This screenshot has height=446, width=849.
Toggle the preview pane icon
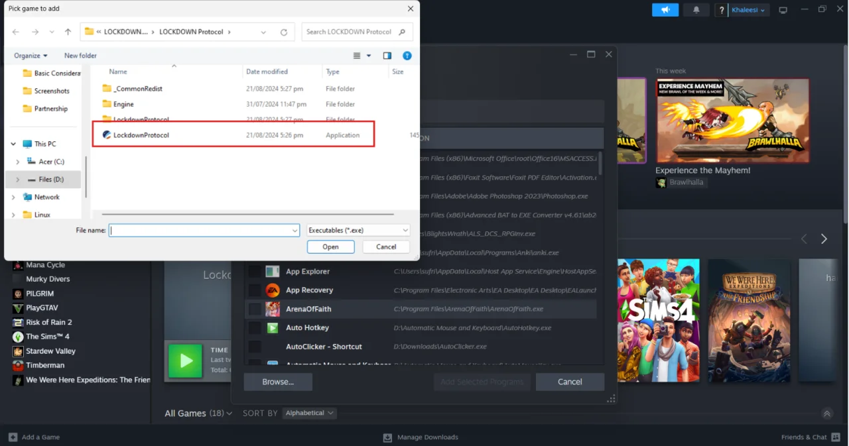(x=387, y=56)
